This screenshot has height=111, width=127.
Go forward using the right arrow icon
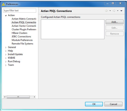pos(114,11)
